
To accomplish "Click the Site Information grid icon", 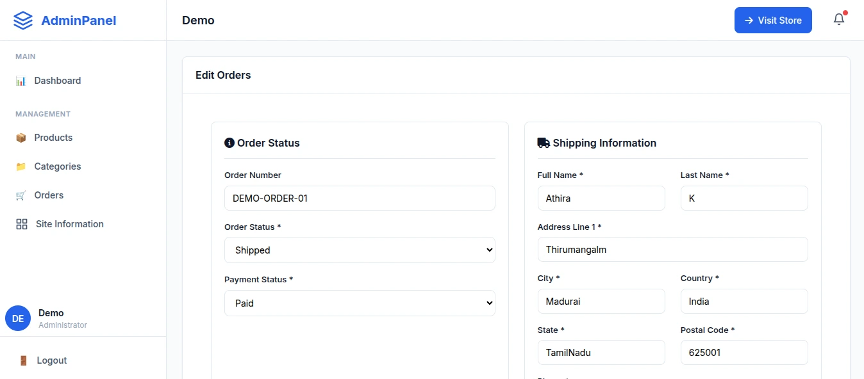I will pos(22,224).
